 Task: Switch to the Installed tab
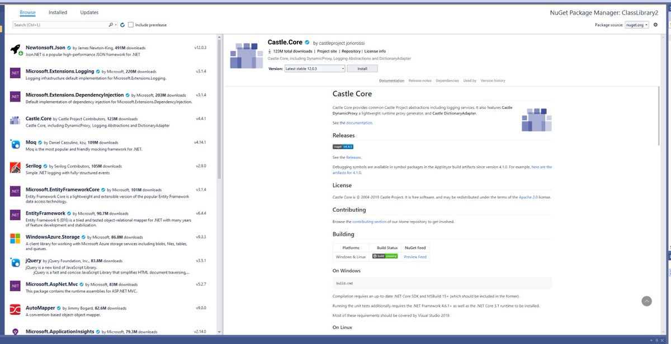pyautogui.click(x=58, y=12)
